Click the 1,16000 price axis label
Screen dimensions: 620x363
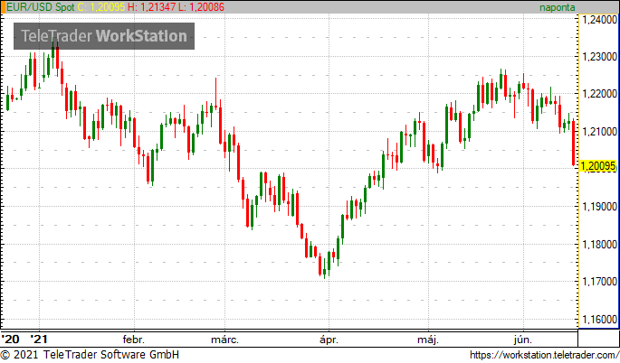600,319
